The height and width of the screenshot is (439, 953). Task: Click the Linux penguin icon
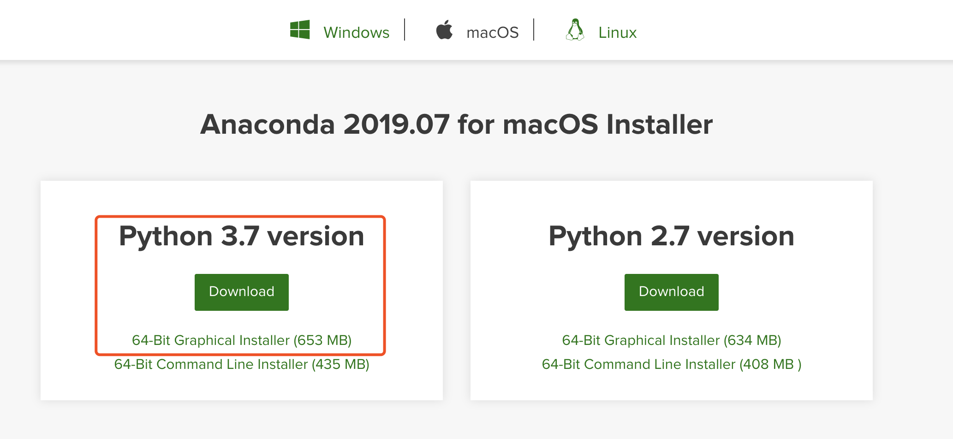575,30
